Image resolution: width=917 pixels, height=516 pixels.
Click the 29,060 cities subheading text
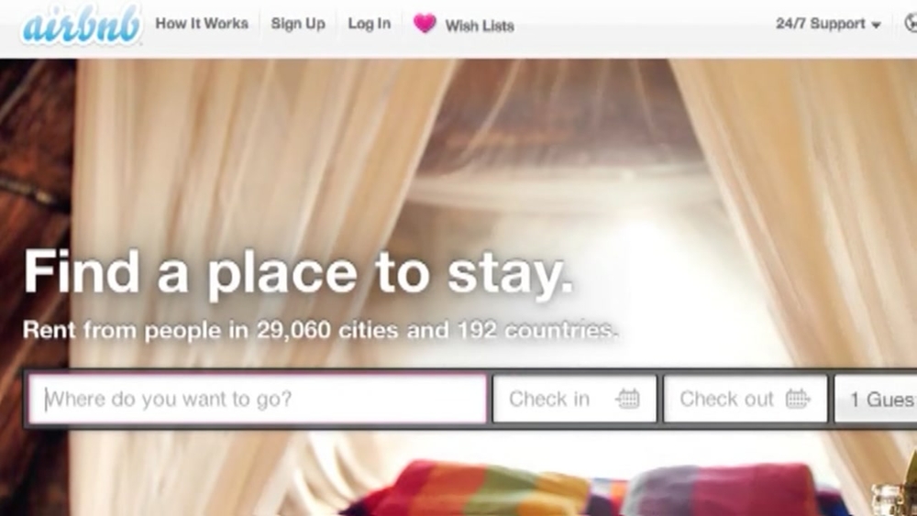pyautogui.click(x=320, y=330)
